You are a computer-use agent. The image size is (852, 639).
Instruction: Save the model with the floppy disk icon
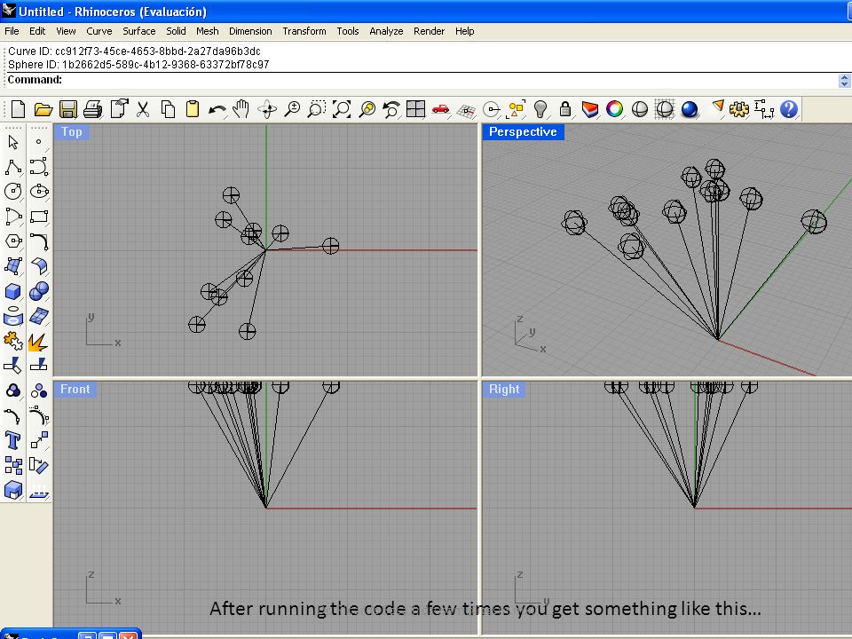68,109
